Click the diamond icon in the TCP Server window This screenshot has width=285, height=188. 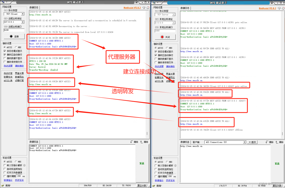click(x=279, y=8)
